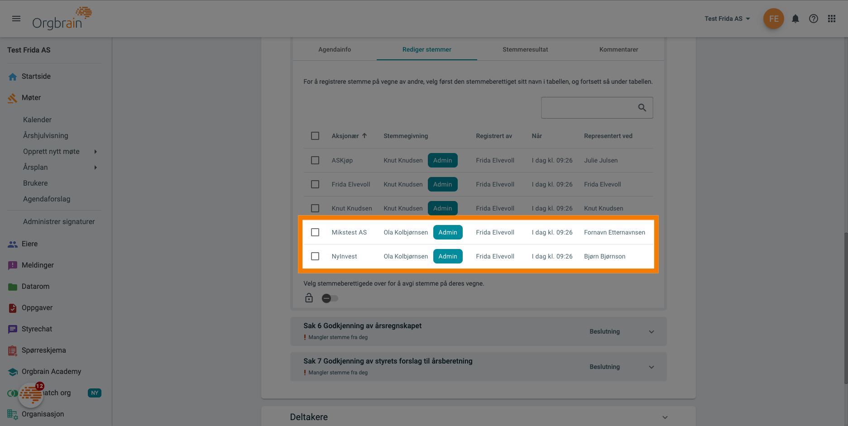Screen dimensions: 848x426
Task: Open the help question mark icon
Action: 813,19
